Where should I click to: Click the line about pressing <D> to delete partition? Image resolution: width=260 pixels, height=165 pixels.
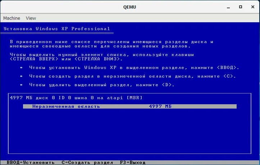pyautogui.click(x=102, y=85)
